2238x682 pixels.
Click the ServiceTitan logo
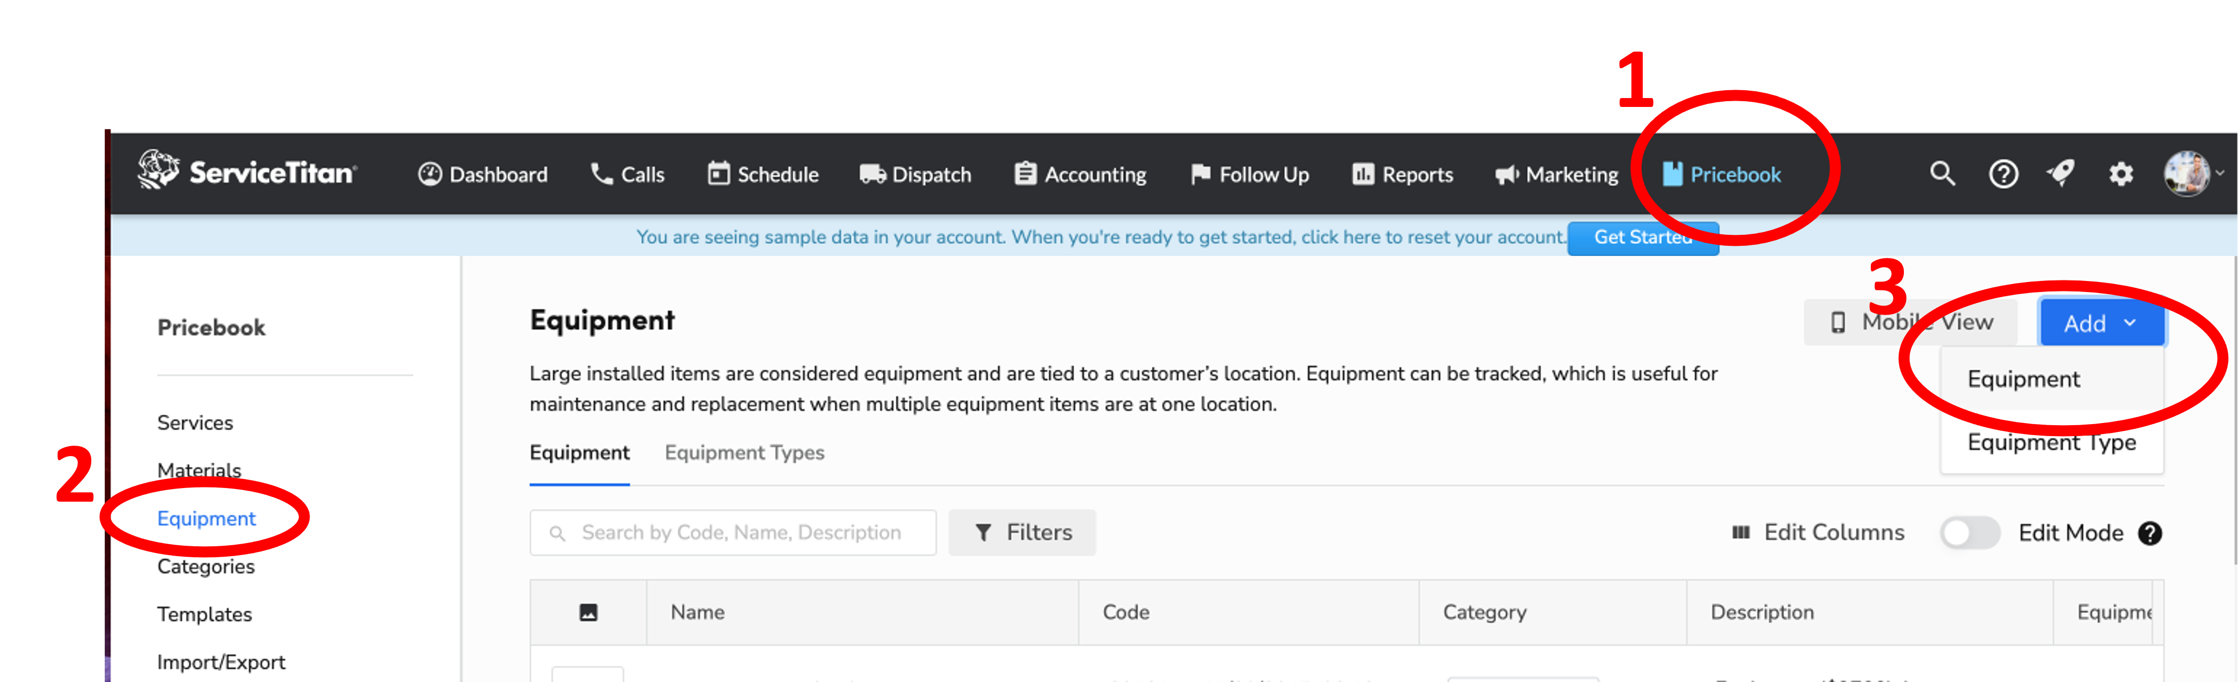tap(248, 170)
